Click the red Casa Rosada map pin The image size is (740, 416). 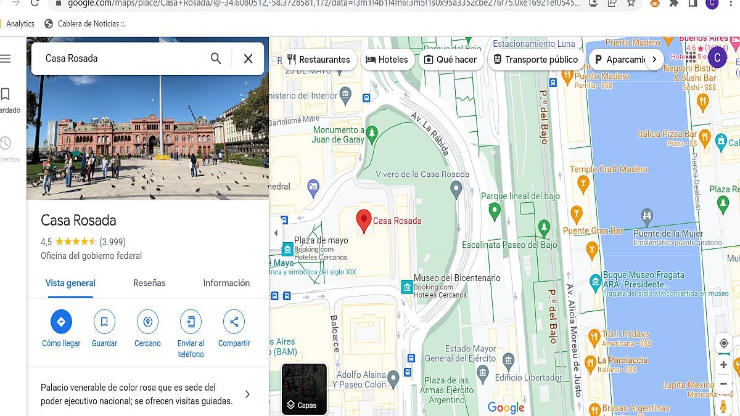pyautogui.click(x=364, y=221)
